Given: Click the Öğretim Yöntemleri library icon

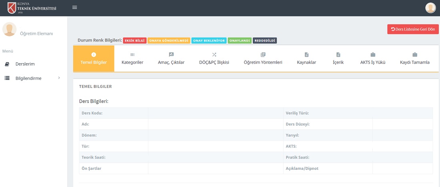Looking at the screenshot, I should pos(263,55).
